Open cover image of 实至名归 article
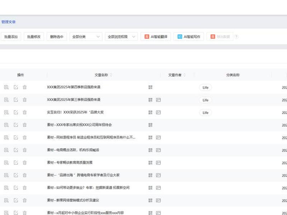This screenshot has width=287, height=215. (158, 113)
